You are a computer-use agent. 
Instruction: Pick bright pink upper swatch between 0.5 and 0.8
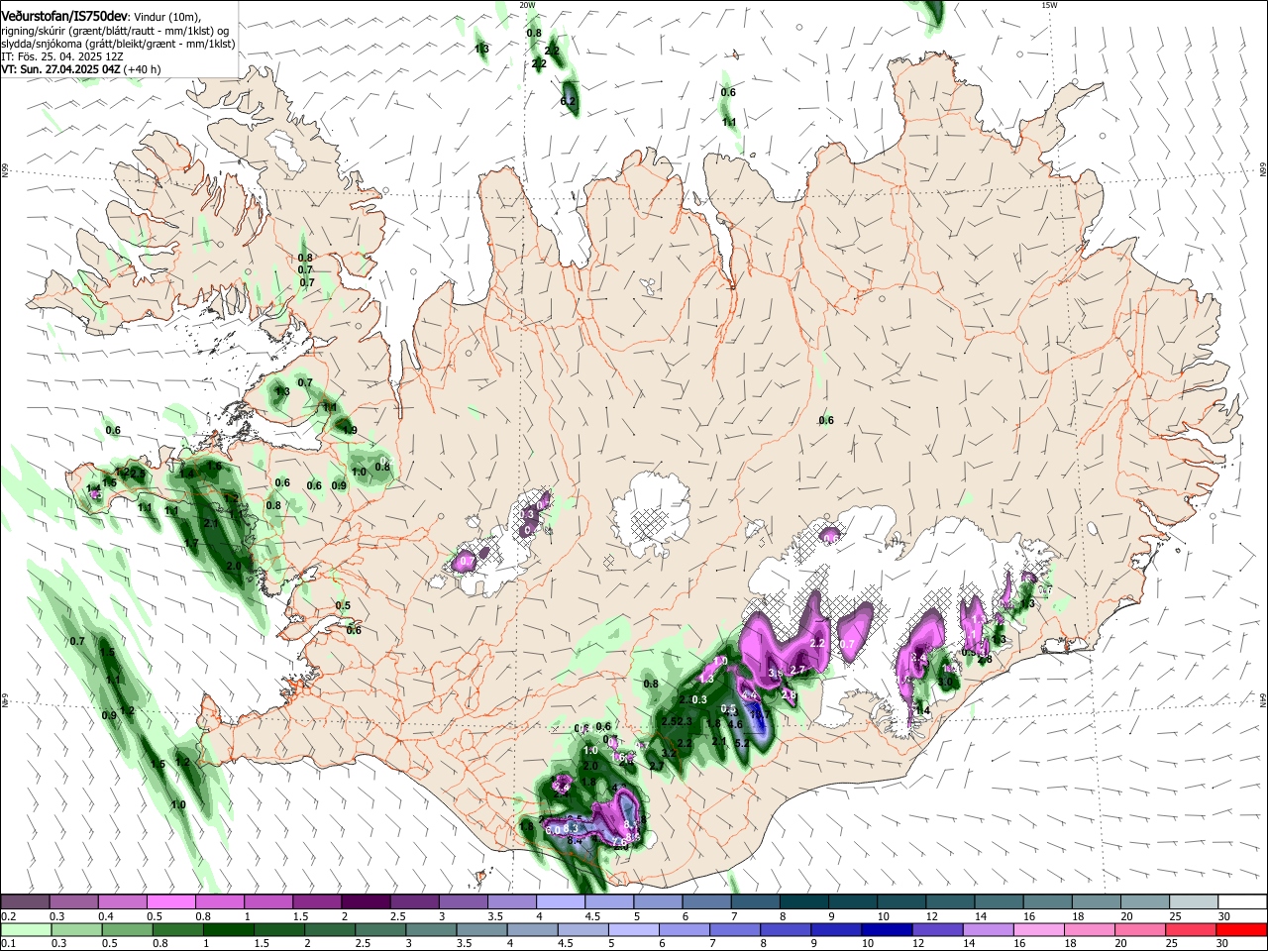(170, 902)
